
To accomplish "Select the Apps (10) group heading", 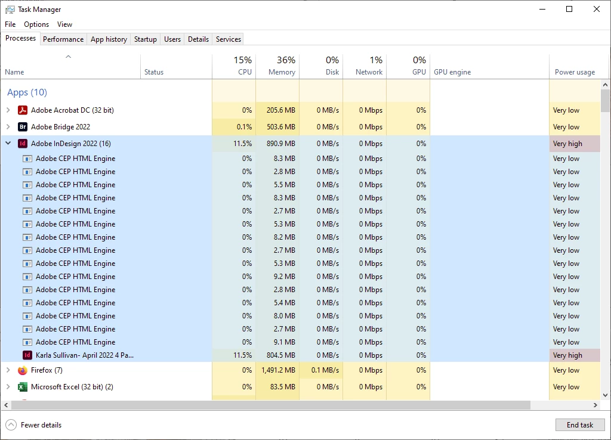I will (27, 92).
